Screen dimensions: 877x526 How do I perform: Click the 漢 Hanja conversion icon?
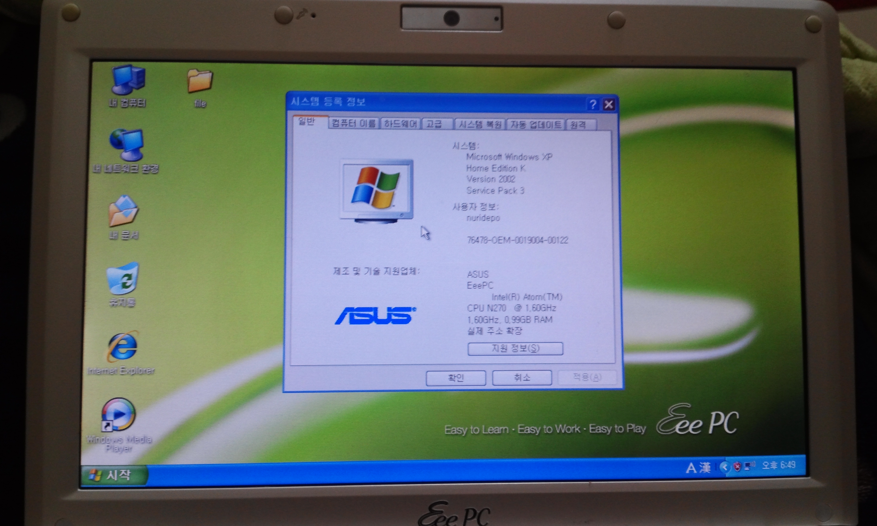coord(706,468)
